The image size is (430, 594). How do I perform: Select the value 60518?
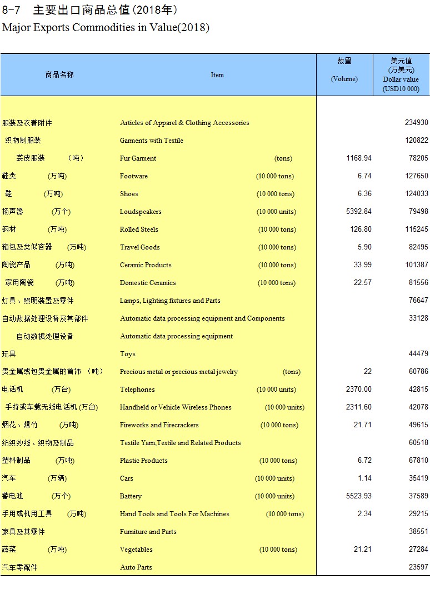click(x=418, y=443)
